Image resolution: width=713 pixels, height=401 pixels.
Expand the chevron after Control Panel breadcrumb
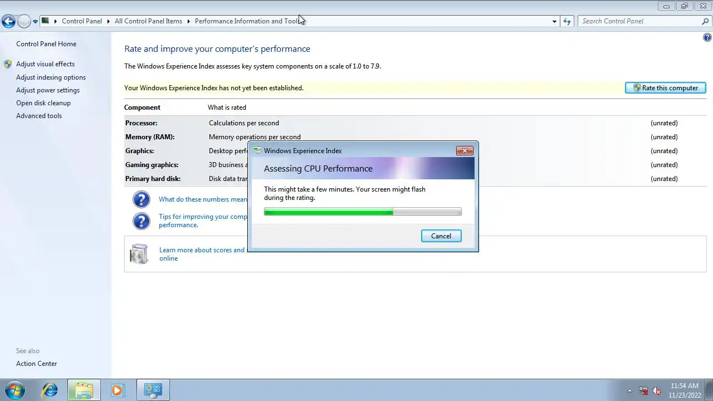108,21
